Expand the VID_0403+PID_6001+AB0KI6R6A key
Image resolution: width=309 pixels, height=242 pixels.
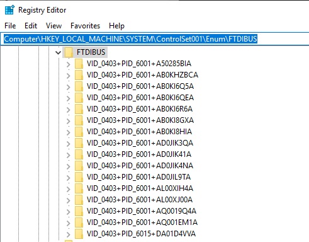point(69,110)
